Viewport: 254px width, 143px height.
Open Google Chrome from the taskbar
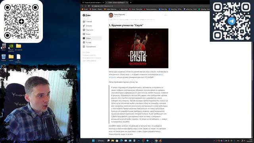tap(156, 141)
